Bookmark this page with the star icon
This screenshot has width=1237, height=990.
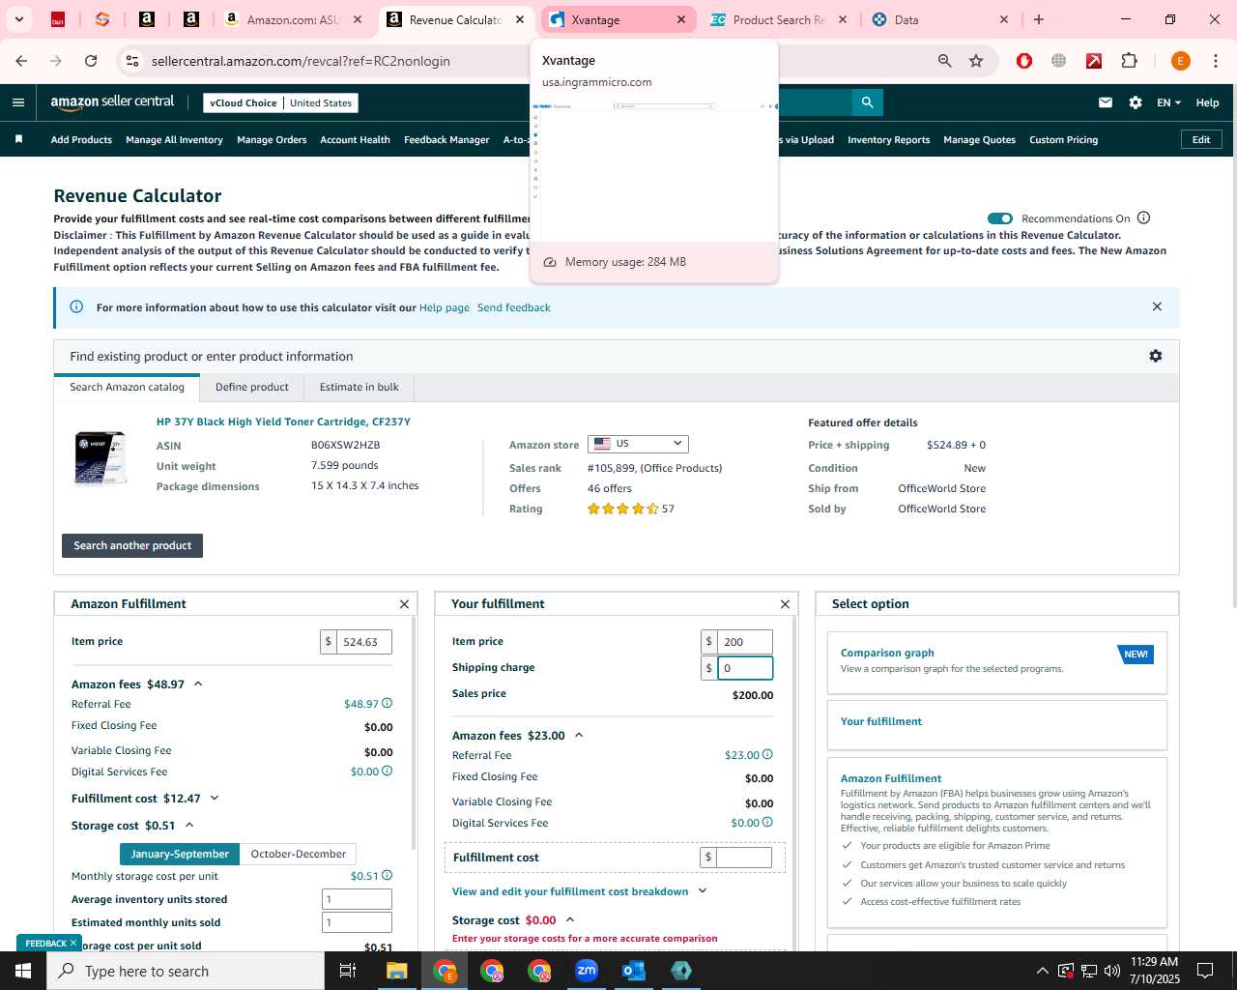tap(976, 61)
